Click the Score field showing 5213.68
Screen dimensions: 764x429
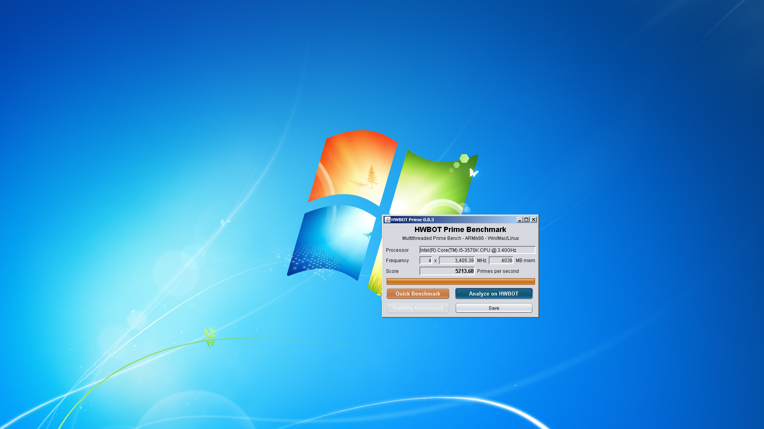(447, 271)
